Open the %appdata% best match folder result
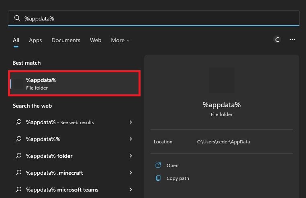The width and height of the screenshot is (306, 198). tap(74, 84)
